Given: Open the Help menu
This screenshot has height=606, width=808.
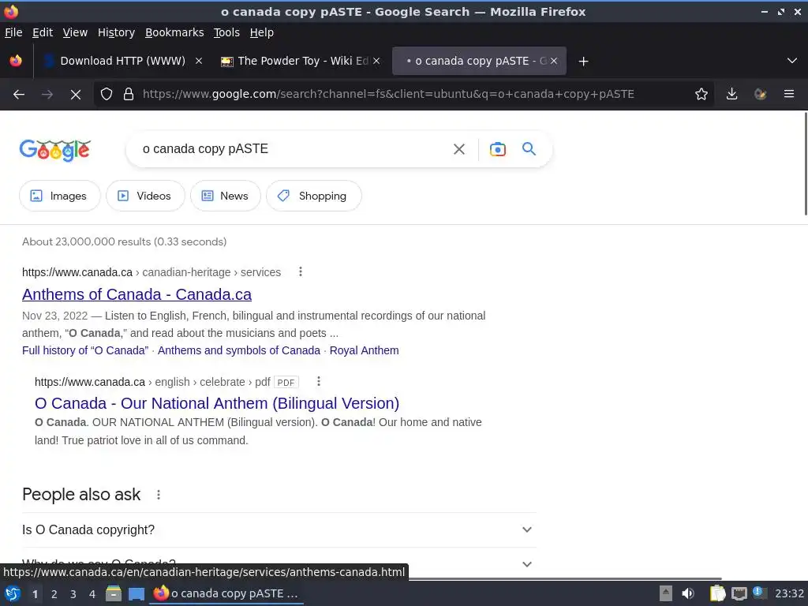Looking at the screenshot, I should [261, 32].
